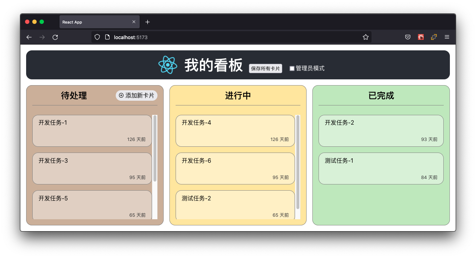The width and height of the screenshot is (476, 258).
Task: Close the React App tab
Action: pos(134,22)
